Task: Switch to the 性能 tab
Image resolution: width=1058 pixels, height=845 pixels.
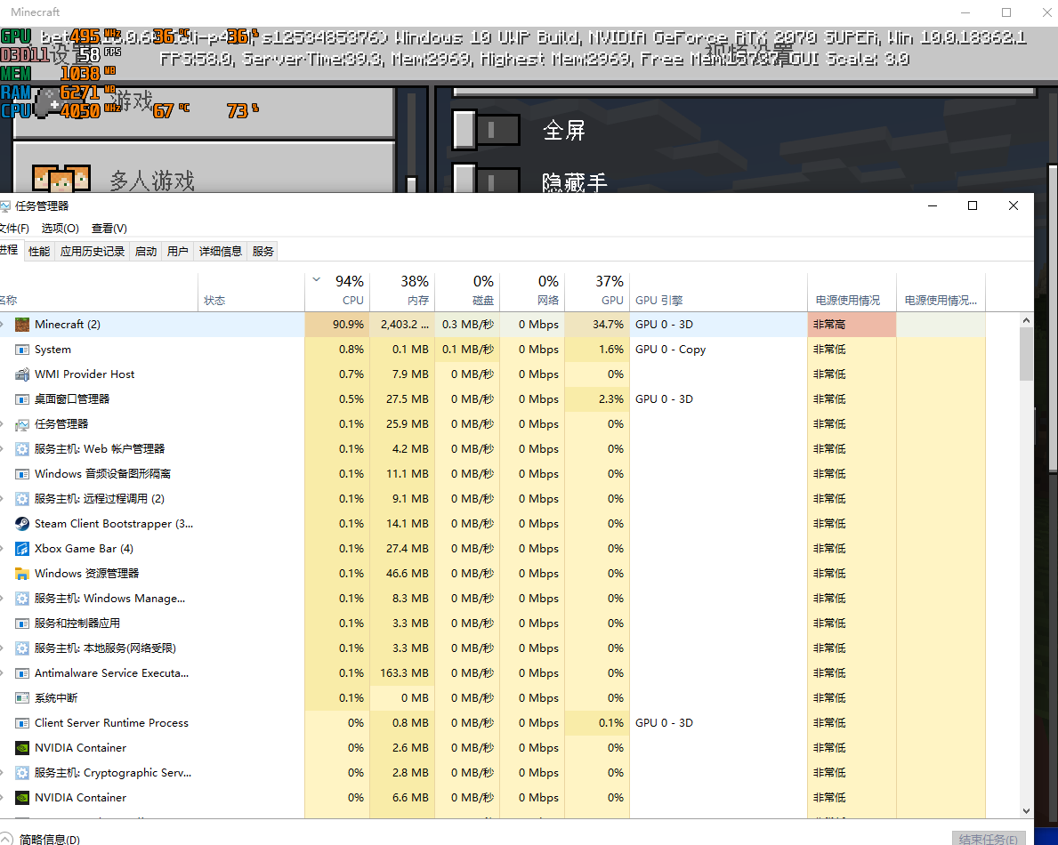Action: tap(39, 252)
